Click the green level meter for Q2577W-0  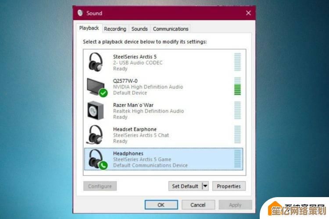(237, 86)
